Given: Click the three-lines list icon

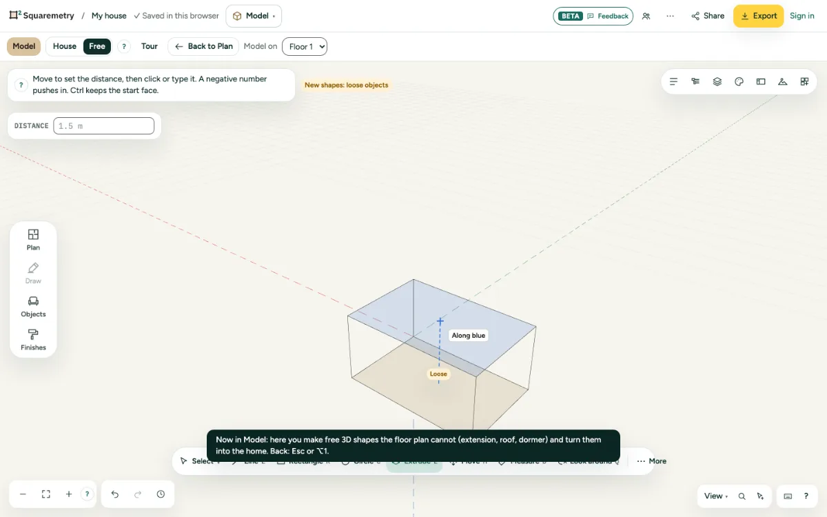Looking at the screenshot, I should (x=674, y=81).
